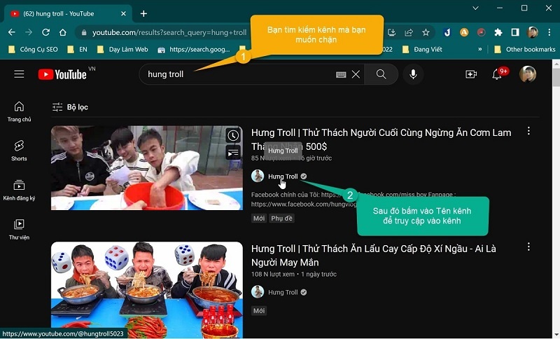Open YouTube account avatar menu
This screenshot has width=560, height=339.
pyautogui.click(x=528, y=74)
